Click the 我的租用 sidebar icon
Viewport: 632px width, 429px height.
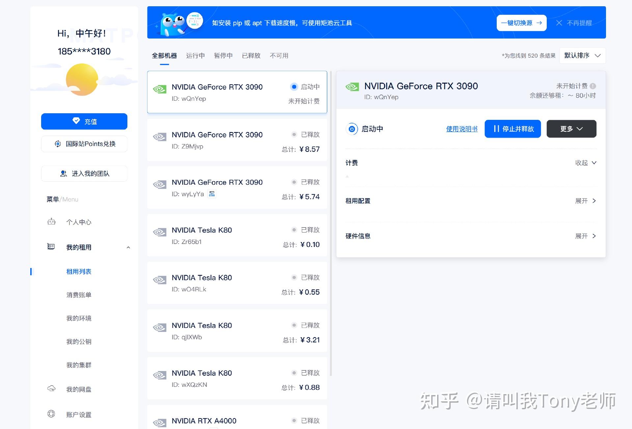[51, 247]
